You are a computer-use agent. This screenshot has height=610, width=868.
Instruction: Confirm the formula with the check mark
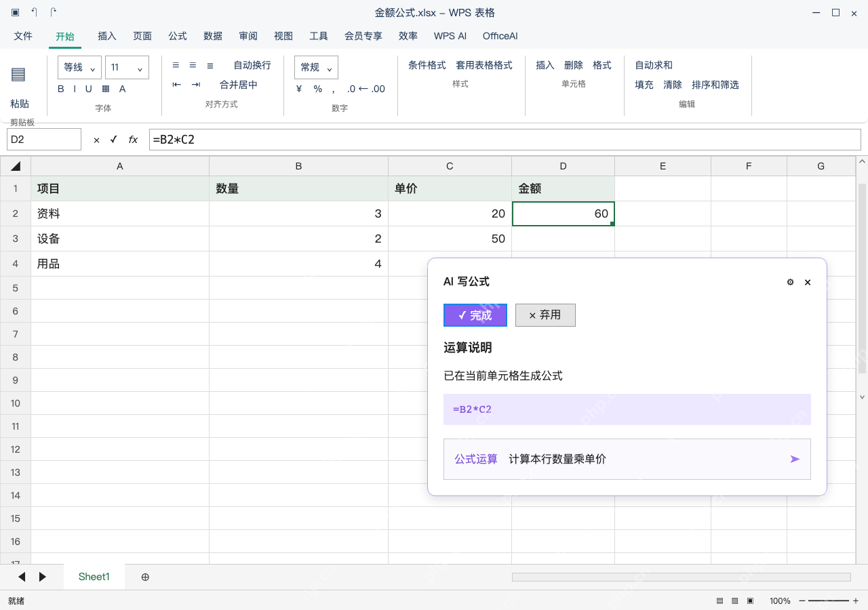pos(114,140)
